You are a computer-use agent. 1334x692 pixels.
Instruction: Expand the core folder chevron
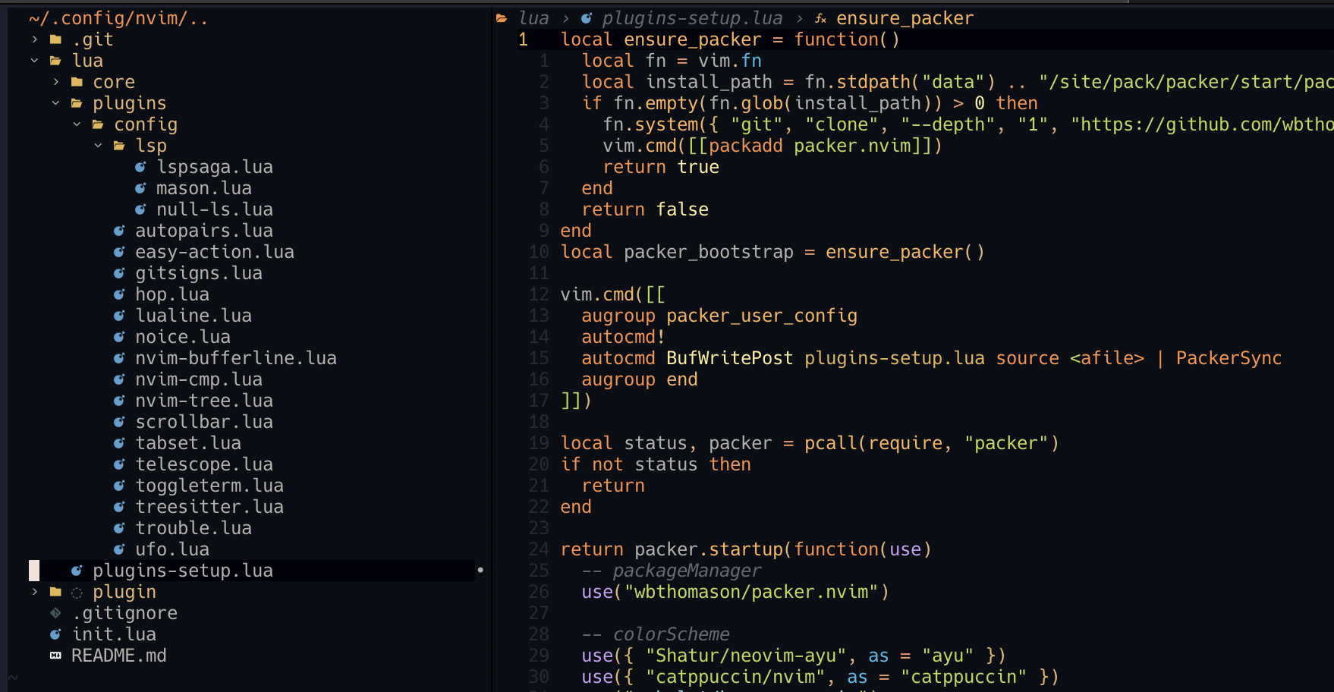[56, 82]
